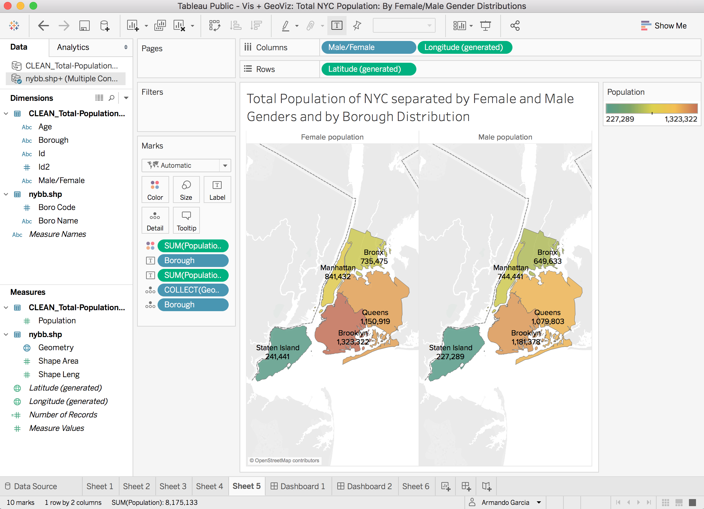Click the Detail icon in Marks card
The width and height of the screenshot is (704, 509).
tap(155, 220)
